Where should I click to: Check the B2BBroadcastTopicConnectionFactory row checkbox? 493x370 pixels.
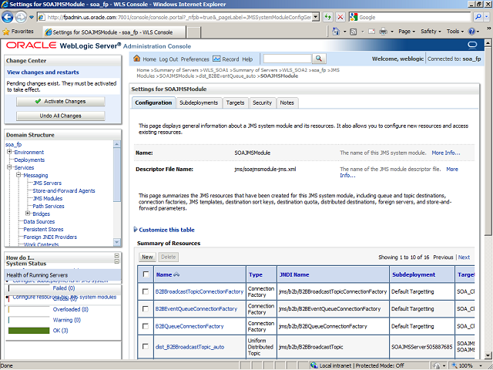(x=146, y=292)
